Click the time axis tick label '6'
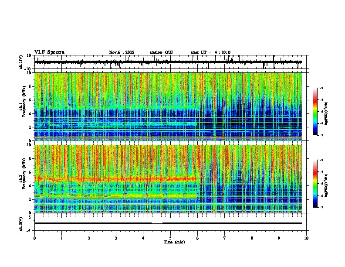 (198, 238)
